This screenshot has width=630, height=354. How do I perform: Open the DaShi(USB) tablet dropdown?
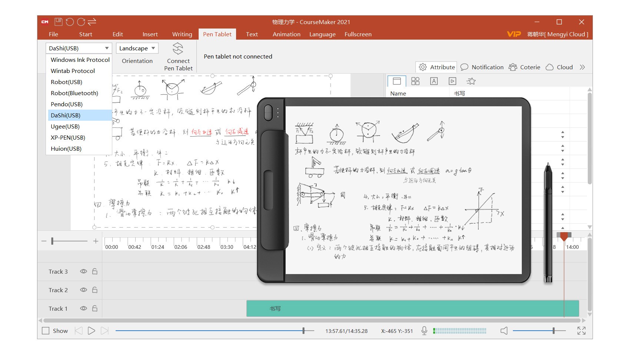point(79,48)
